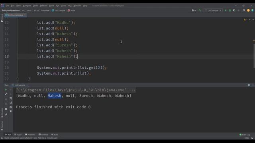Viewport: 255px width, 143px height.
Task: Toggle soft-wrap in the Run console
Action: 11,99
